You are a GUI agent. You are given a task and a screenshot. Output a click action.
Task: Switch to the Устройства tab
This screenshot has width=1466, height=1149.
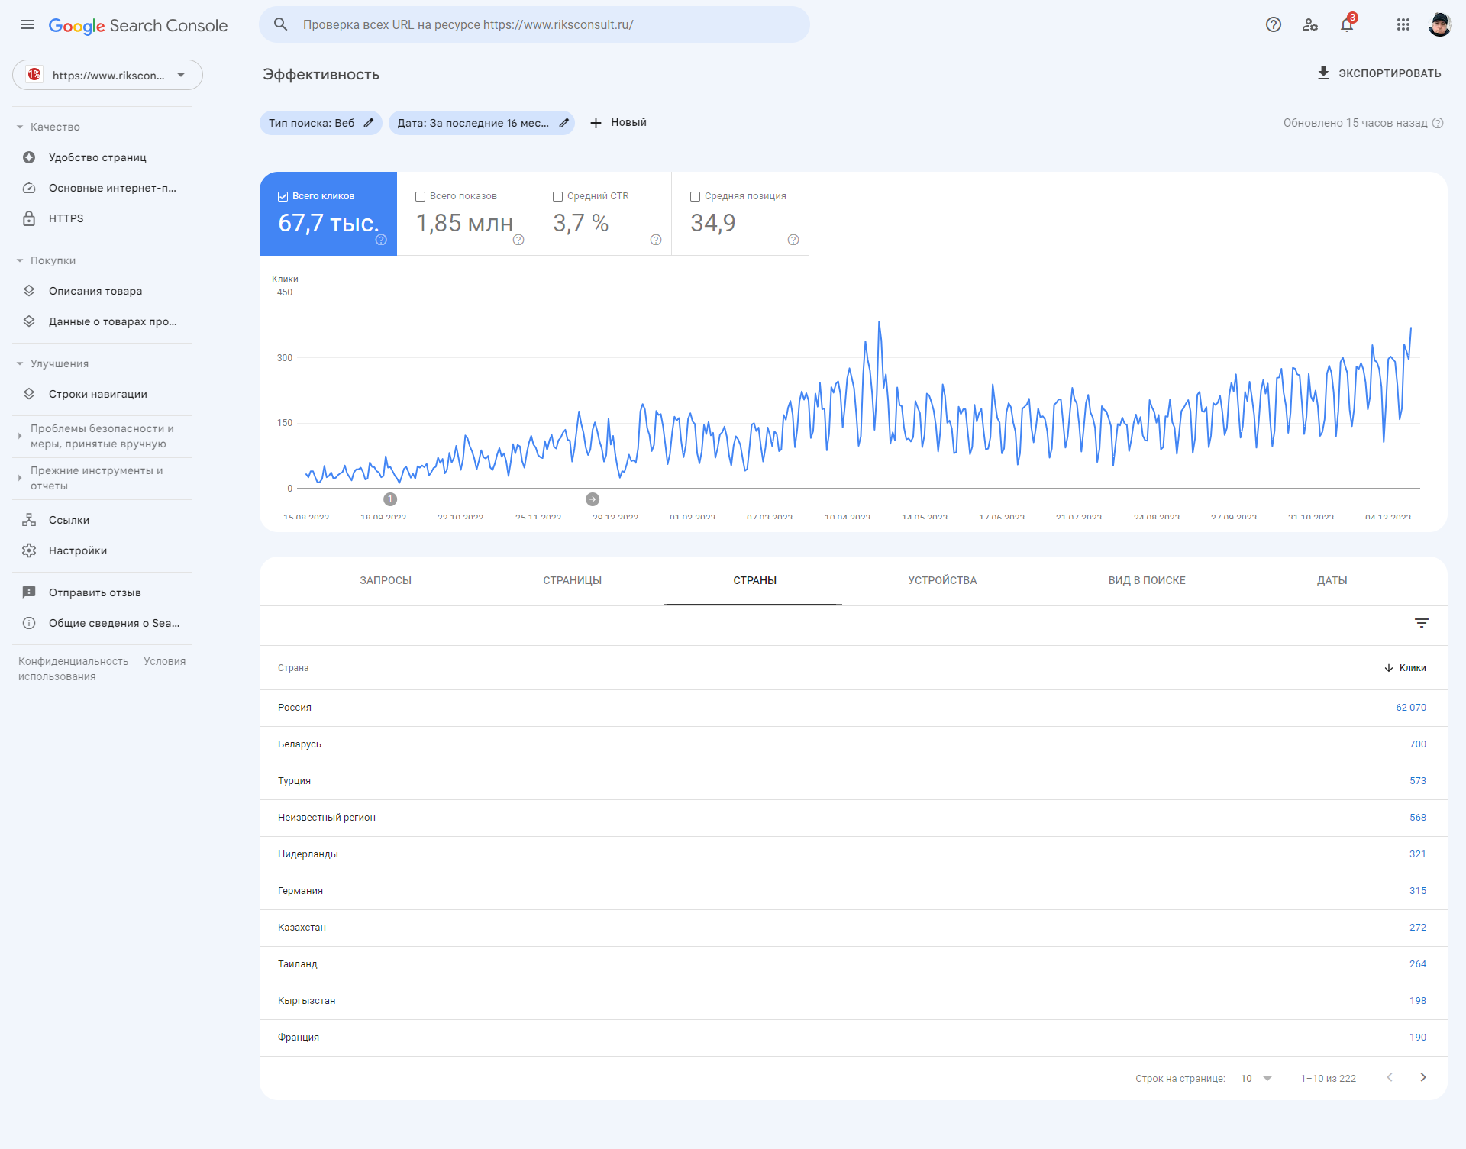tap(942, 580)
